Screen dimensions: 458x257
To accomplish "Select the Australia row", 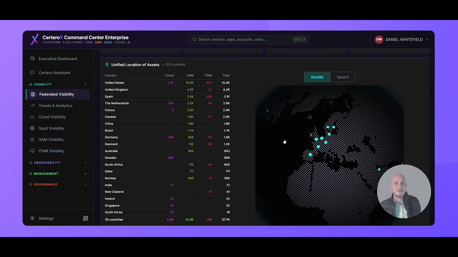I will tap(167, 151).
